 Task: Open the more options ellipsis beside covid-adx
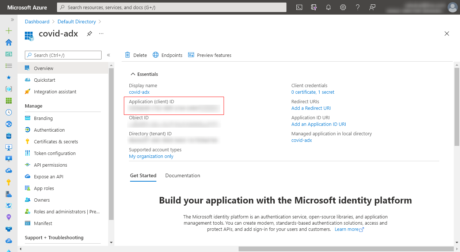coord(101,34)
